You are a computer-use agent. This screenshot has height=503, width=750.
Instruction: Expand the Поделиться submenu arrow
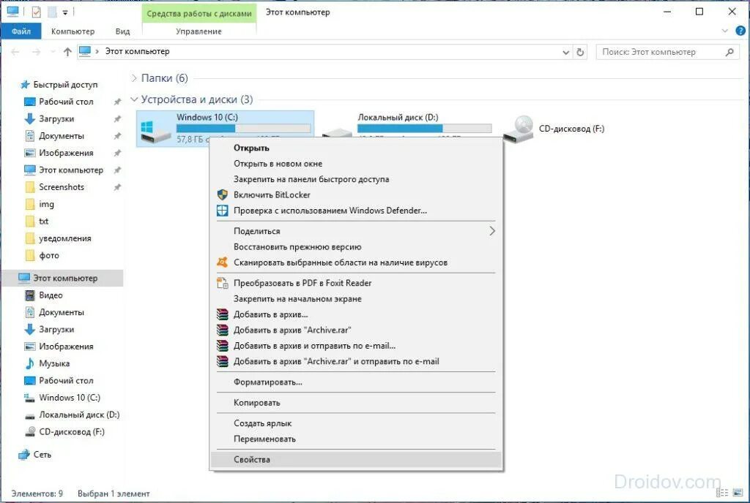point(492,231)
